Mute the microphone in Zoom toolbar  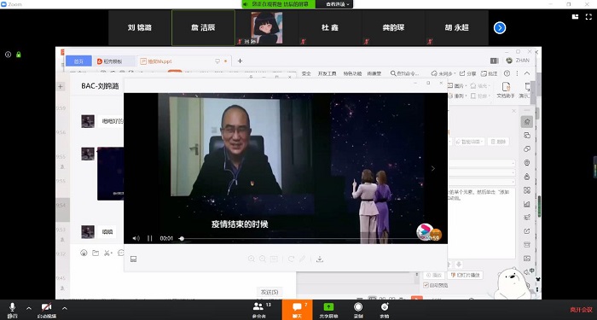[x=12, y=309]
